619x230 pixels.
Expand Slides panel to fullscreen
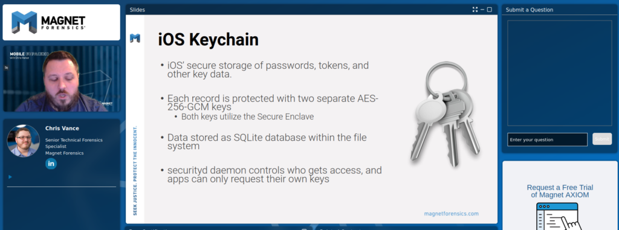[475, 10]
